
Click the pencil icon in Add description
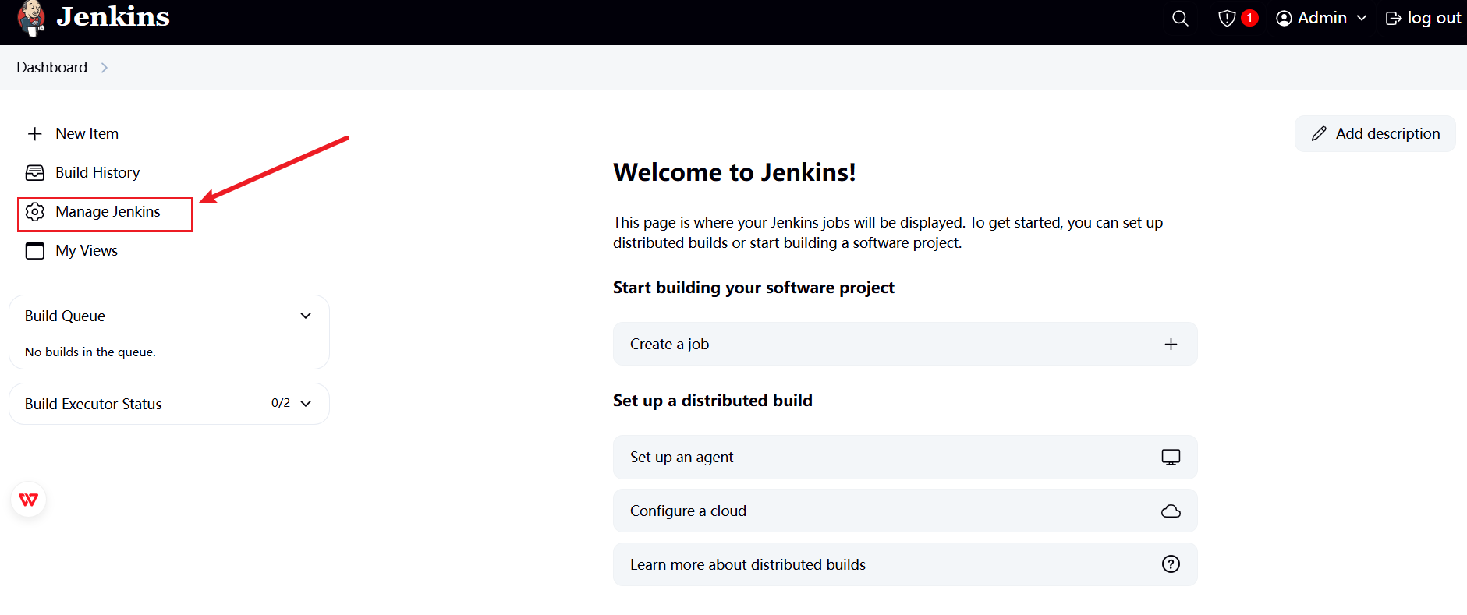1319,134
